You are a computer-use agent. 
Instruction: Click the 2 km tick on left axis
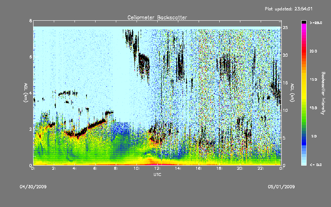click(31, 129)
